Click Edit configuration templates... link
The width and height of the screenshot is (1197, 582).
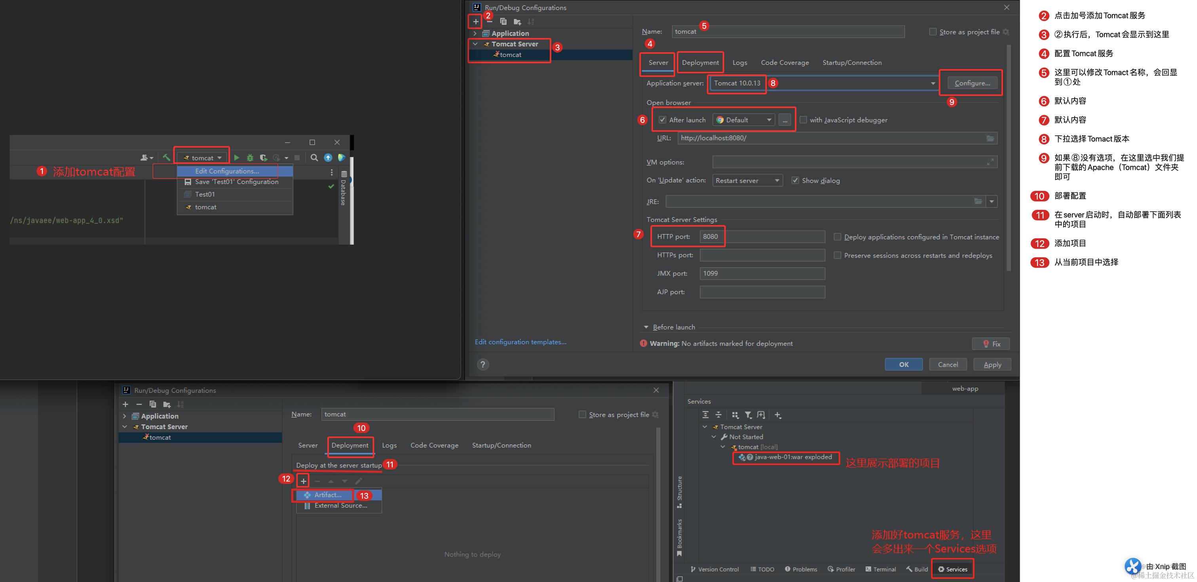[x=520, y=342]
